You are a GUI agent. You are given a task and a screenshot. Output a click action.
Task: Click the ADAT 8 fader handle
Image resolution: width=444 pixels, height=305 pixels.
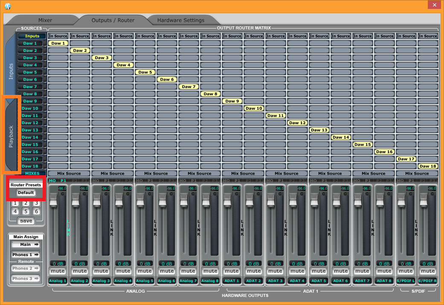pyautogui.click(x=380, y=200)
